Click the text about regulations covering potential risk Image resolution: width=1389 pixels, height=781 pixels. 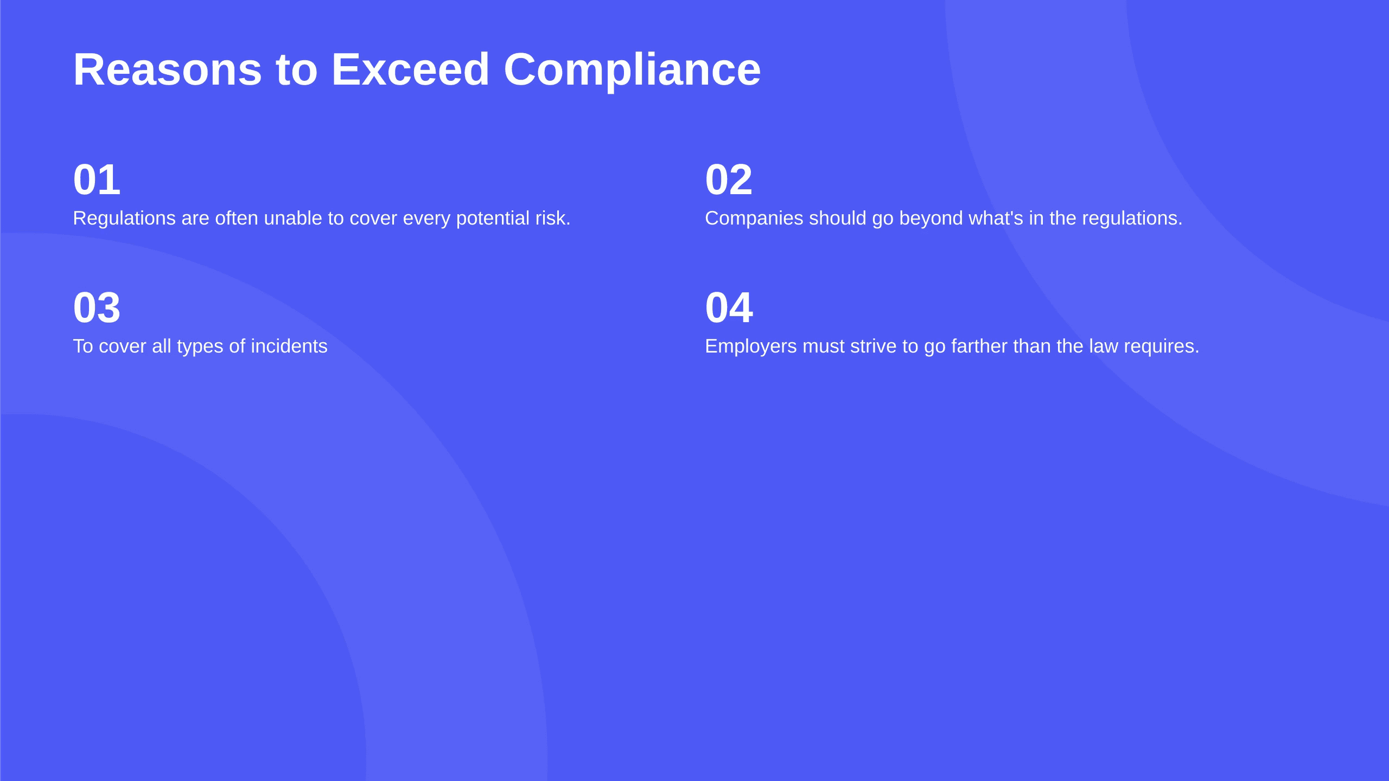[322, 218]
